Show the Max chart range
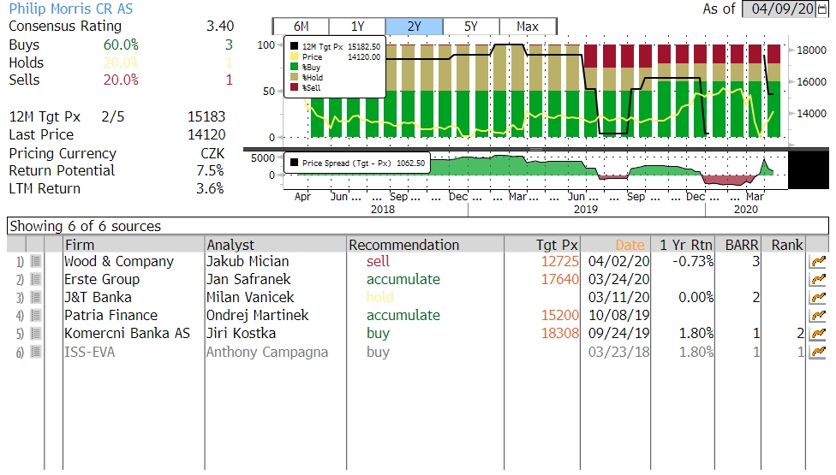 528,26
